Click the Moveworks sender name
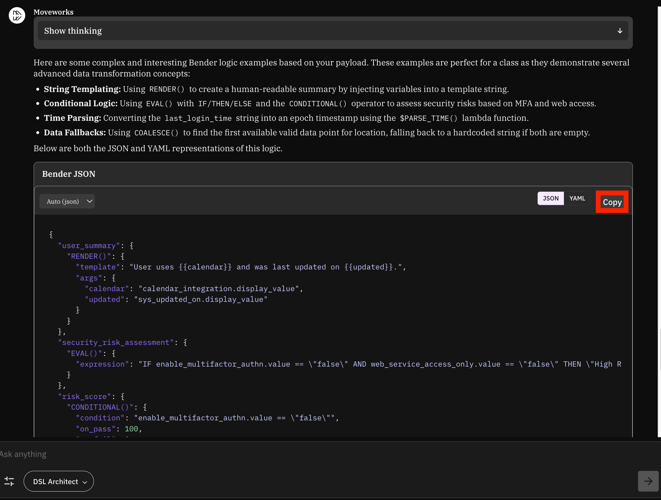The image size is (661, 500). tap(53, 12)
